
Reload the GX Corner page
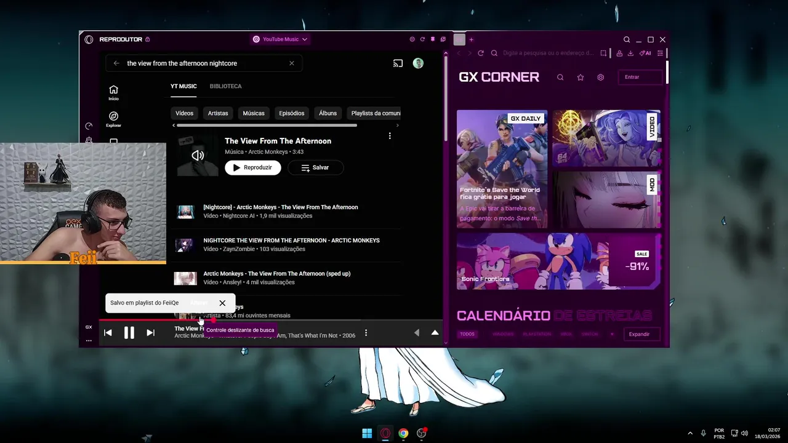[x=481, y=54]
